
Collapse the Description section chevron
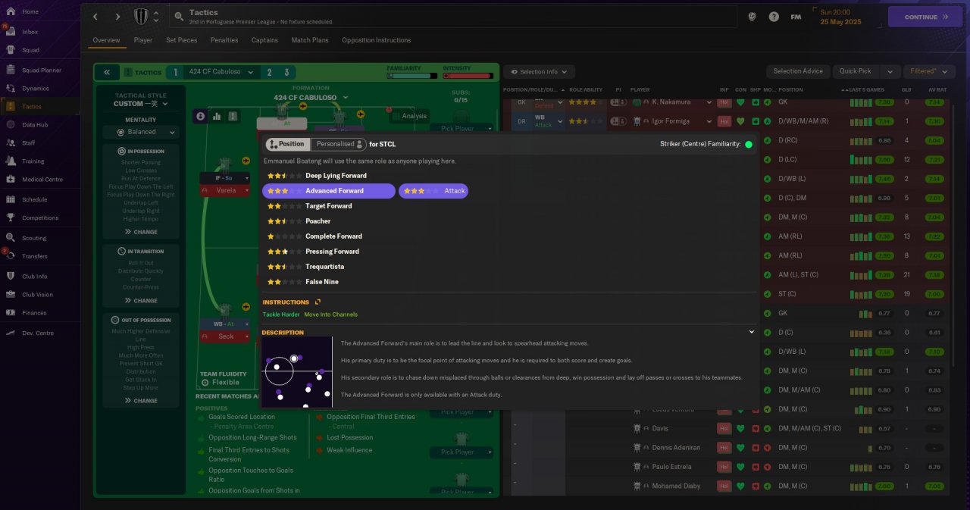point(752,332)
